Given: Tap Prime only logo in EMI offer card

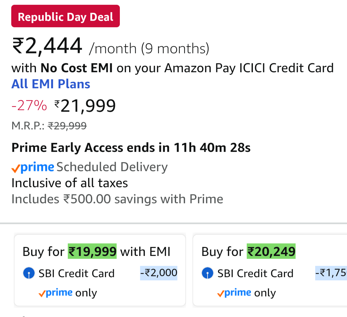Looking at the screenshot, I should point(55,293).
